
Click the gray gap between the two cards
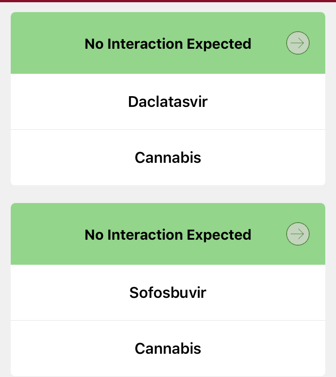168,194
